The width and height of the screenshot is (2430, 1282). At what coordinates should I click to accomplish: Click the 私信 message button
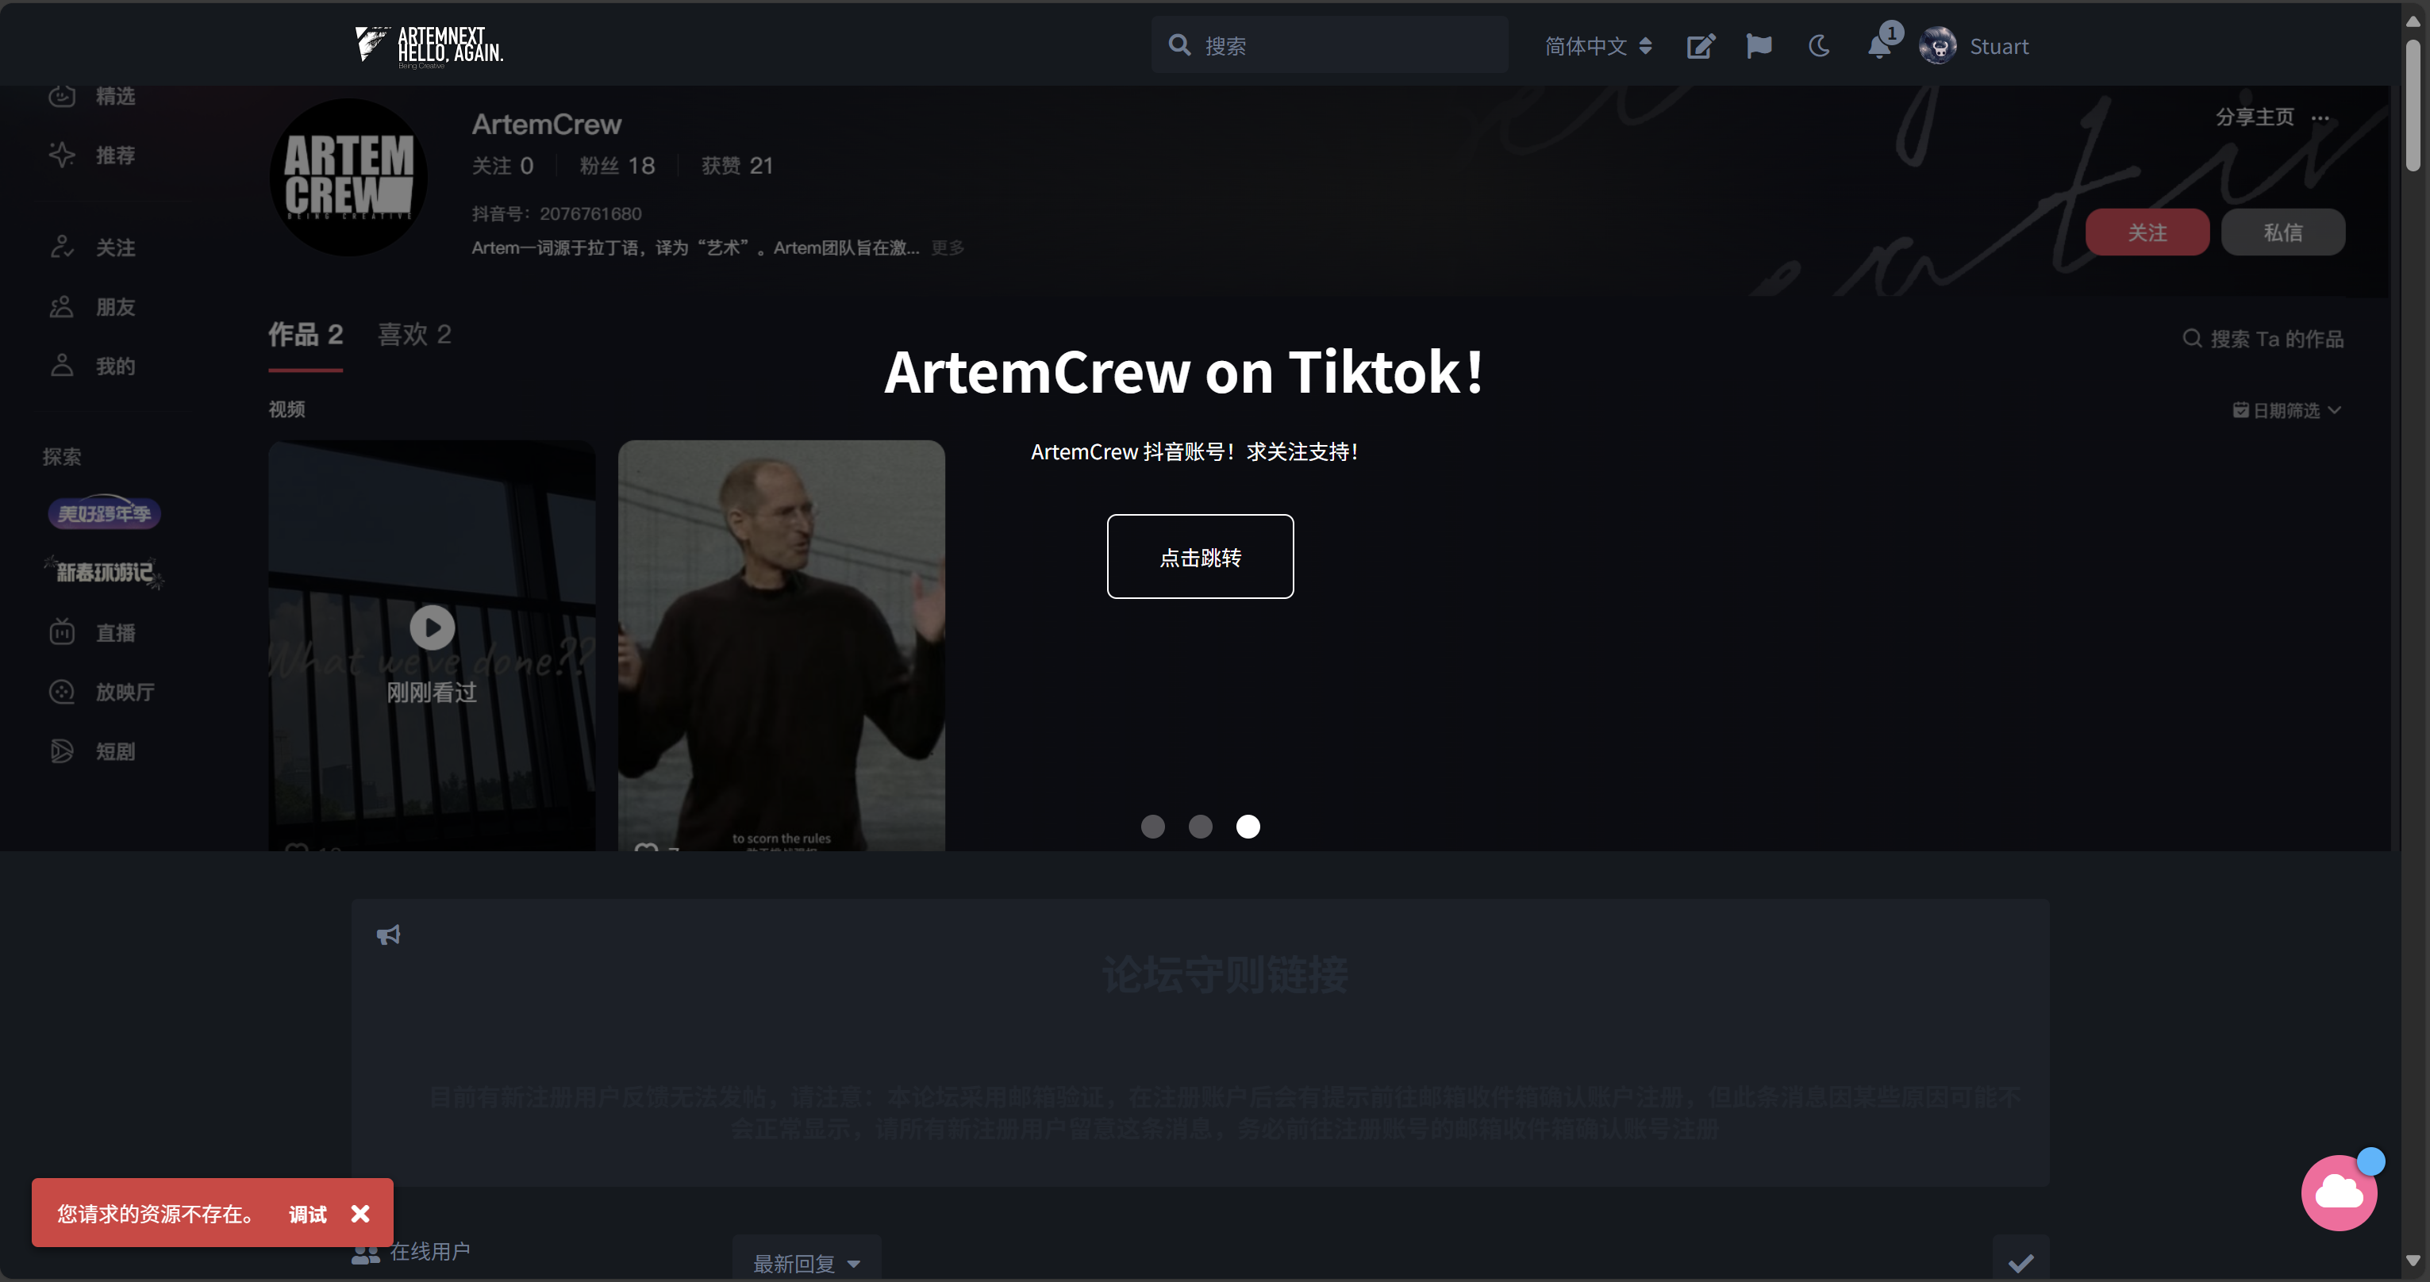coord(2283,232)
